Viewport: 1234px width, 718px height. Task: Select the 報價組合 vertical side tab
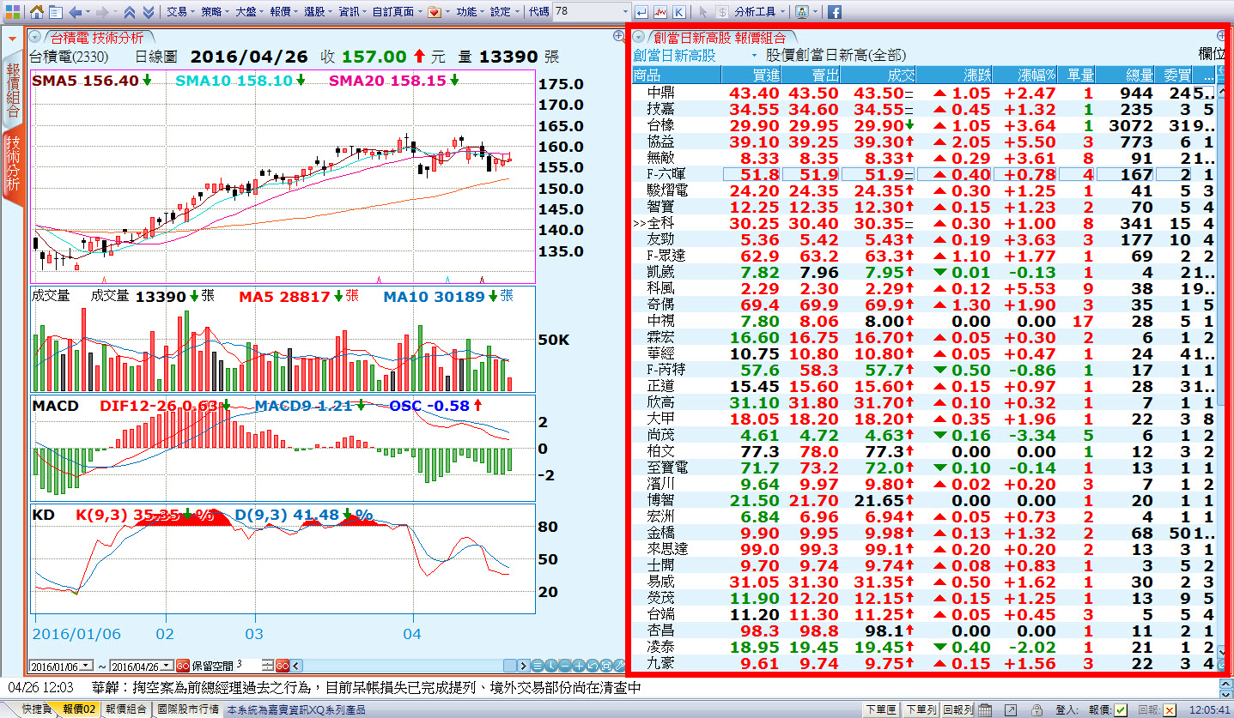[13, 90]
